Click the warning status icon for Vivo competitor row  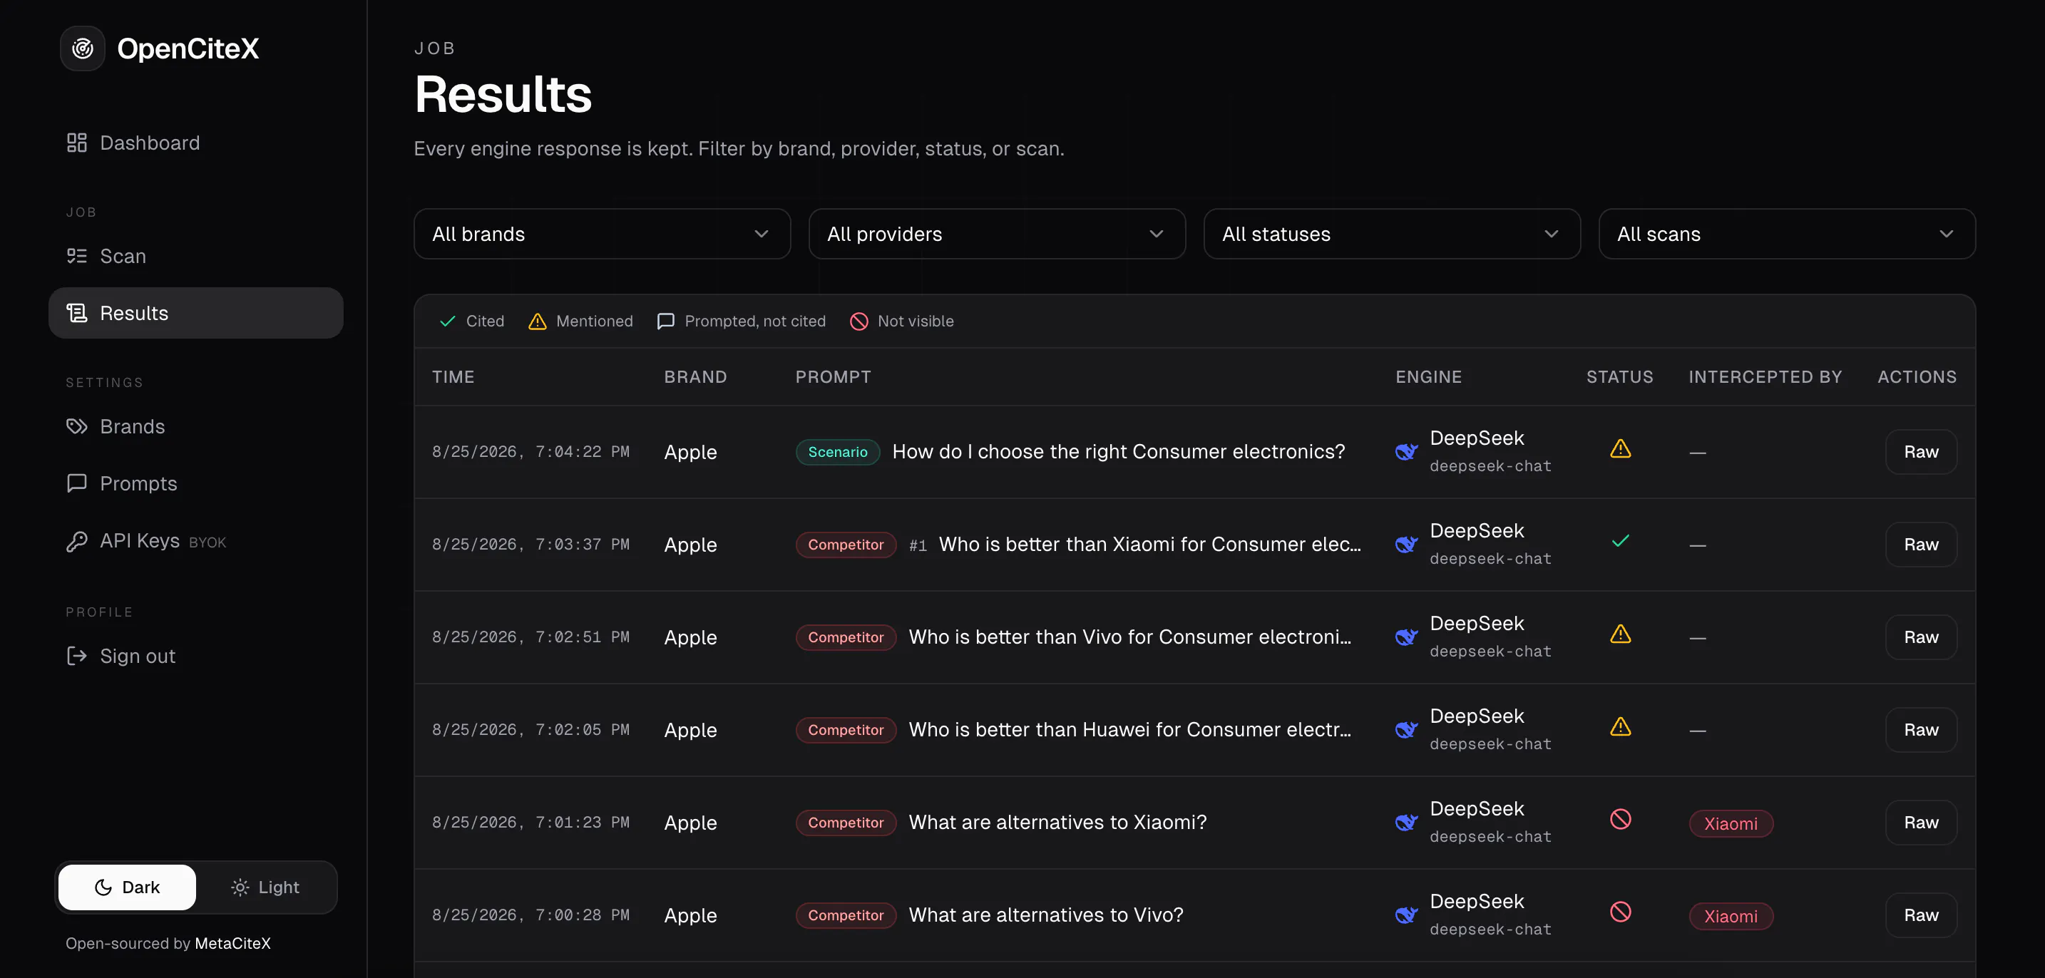(1620, 634)
